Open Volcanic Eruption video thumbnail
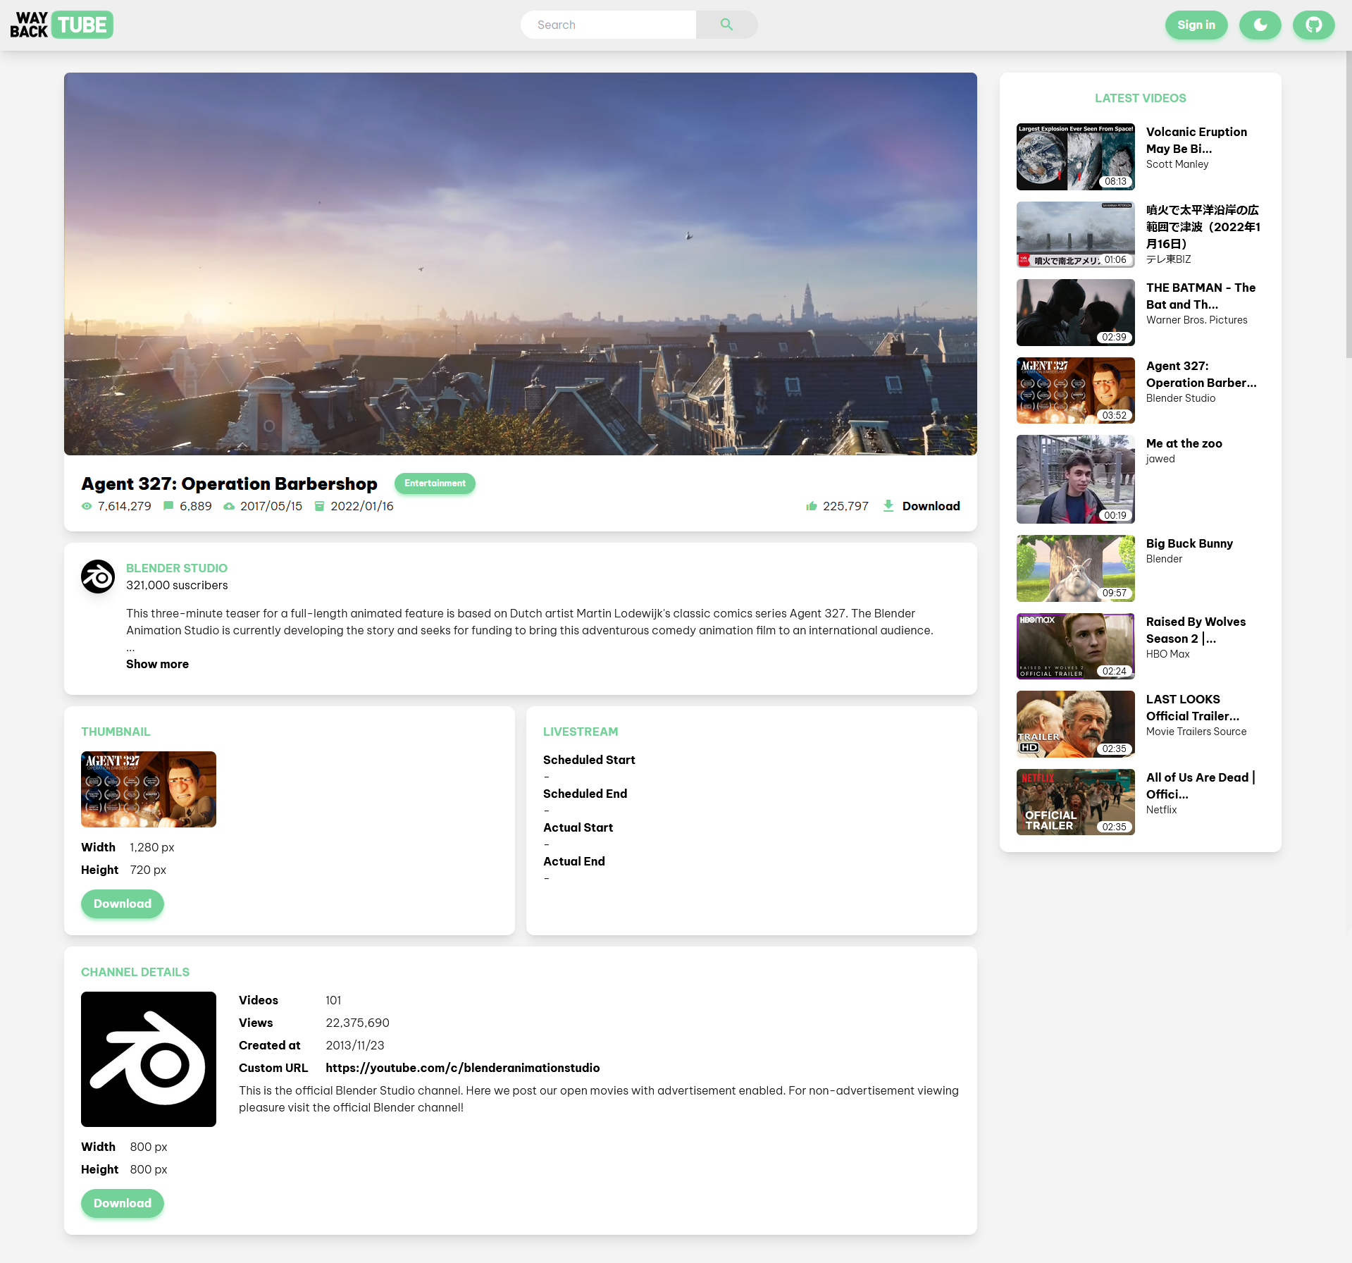 click(x=1076, y=156)
